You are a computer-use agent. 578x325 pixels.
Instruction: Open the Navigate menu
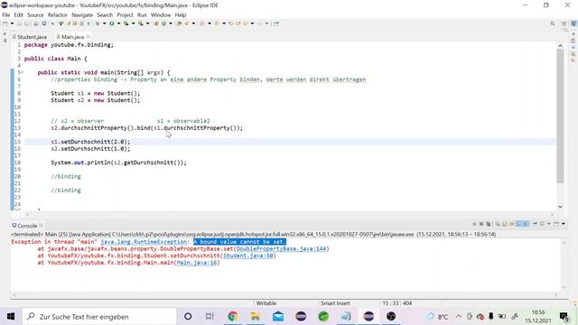click(82, 15)
